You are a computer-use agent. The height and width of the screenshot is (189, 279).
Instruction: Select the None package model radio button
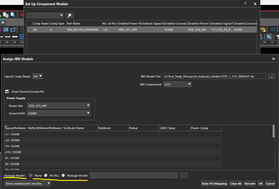tap(31, 175)
